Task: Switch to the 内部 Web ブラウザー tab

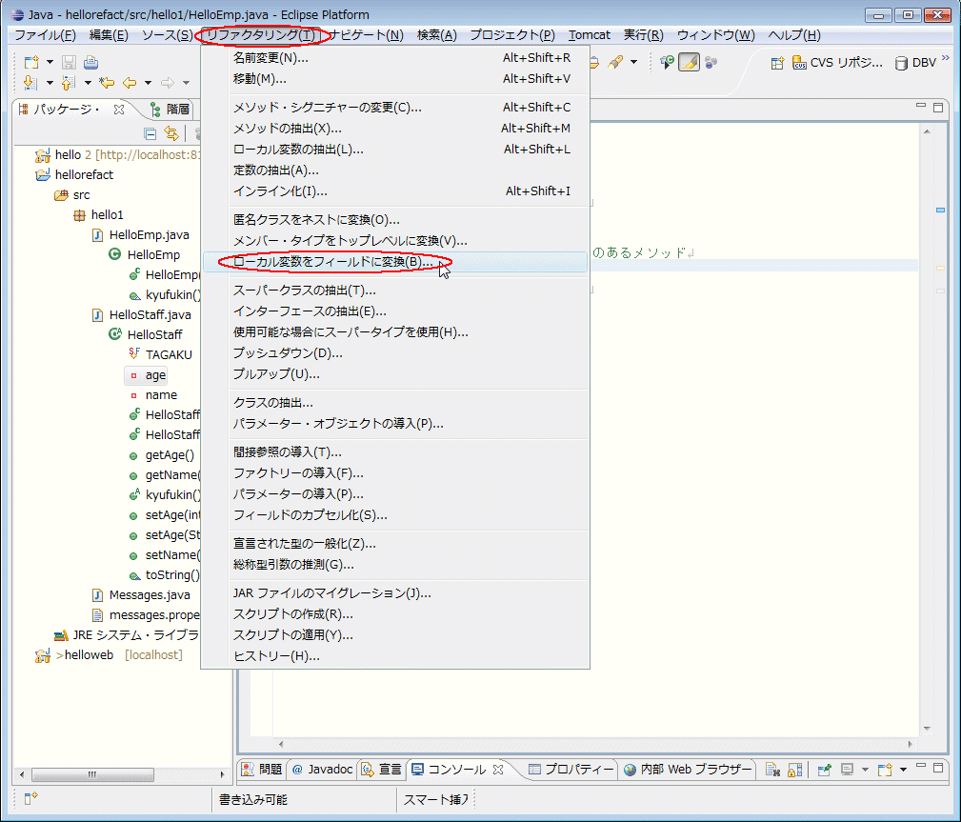Action: [688, 769]
